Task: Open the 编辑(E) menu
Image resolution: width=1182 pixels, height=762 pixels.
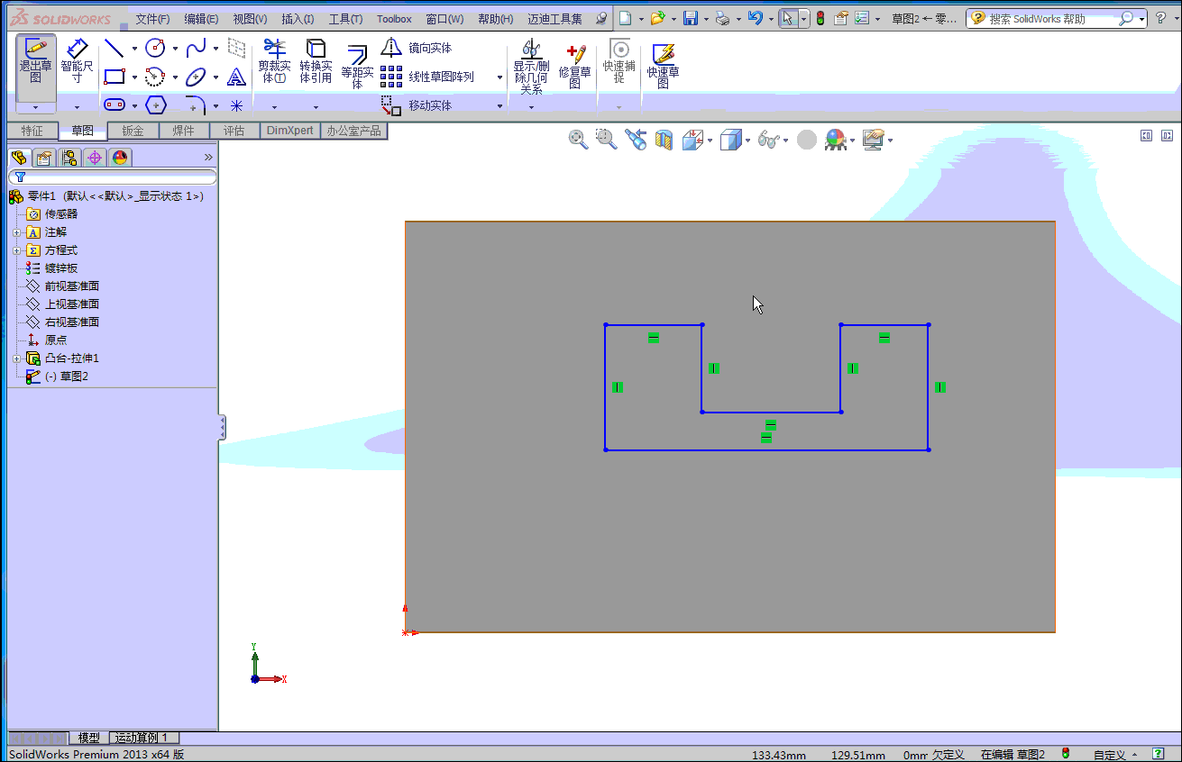Action: click(201, 19)
